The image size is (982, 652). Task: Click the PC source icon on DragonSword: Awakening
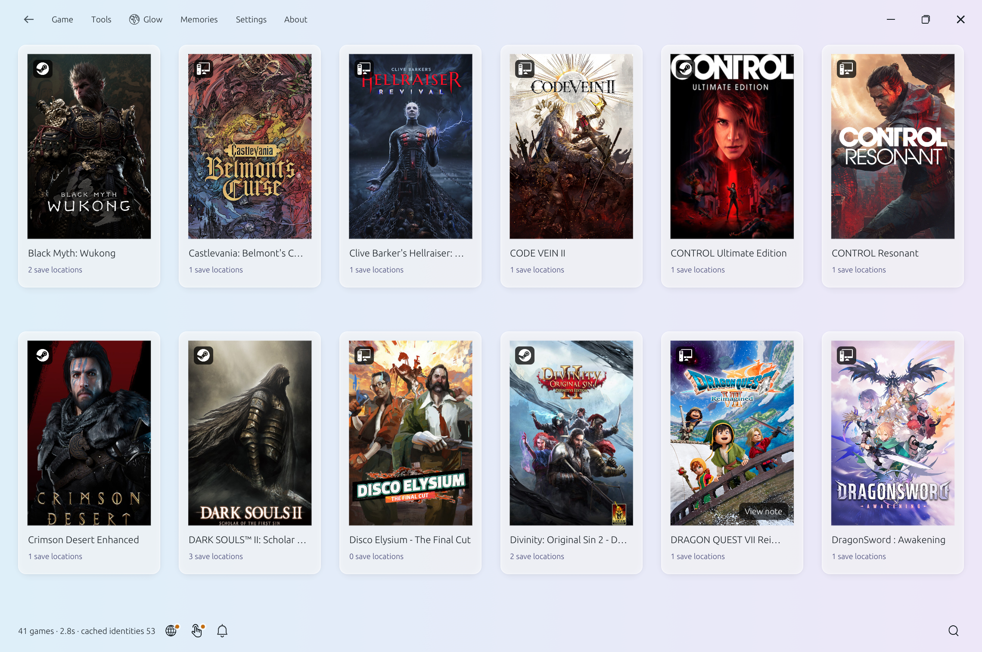click(846, 355)
